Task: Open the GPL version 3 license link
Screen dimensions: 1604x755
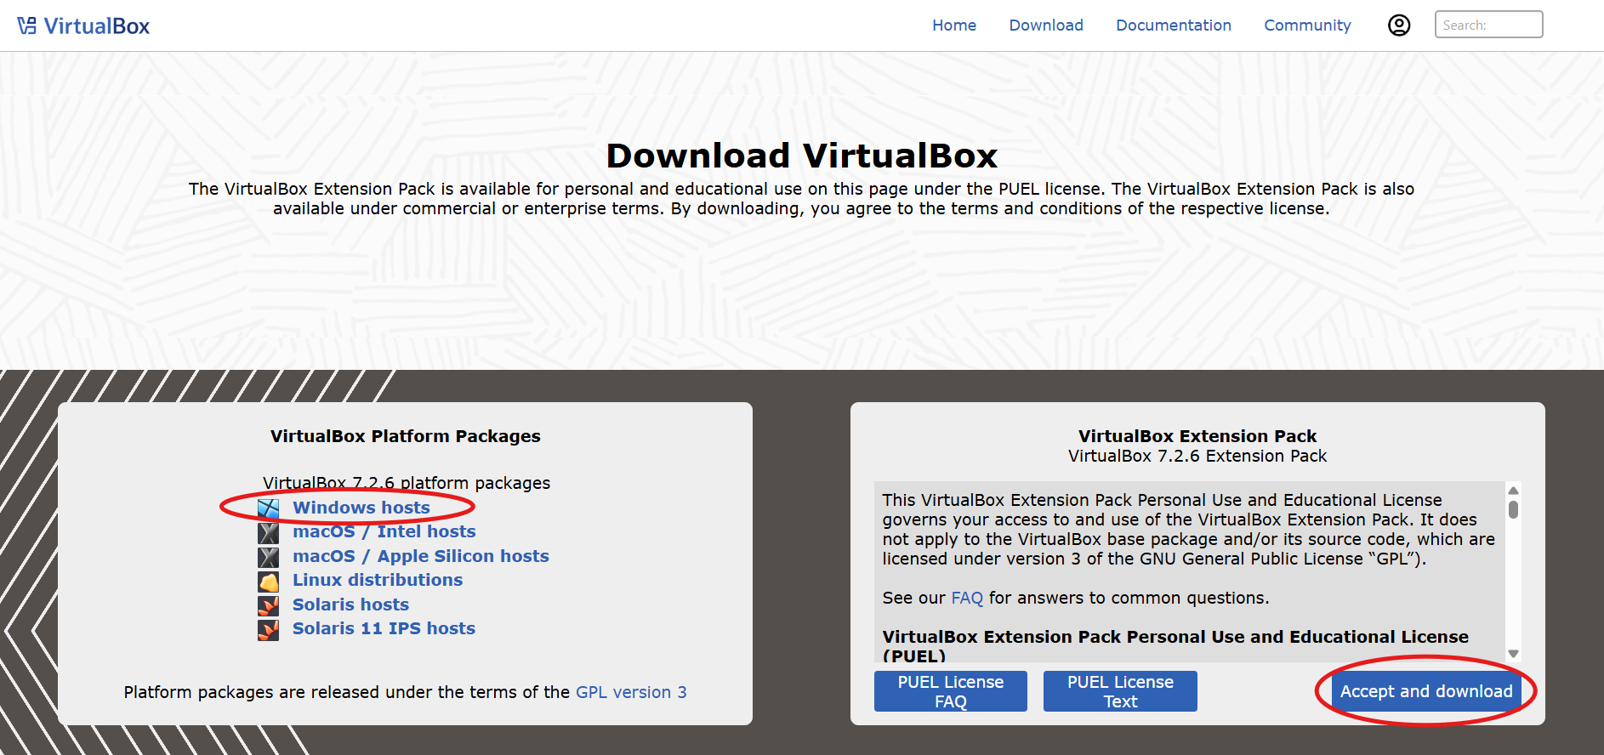Action: click(631, 692)
